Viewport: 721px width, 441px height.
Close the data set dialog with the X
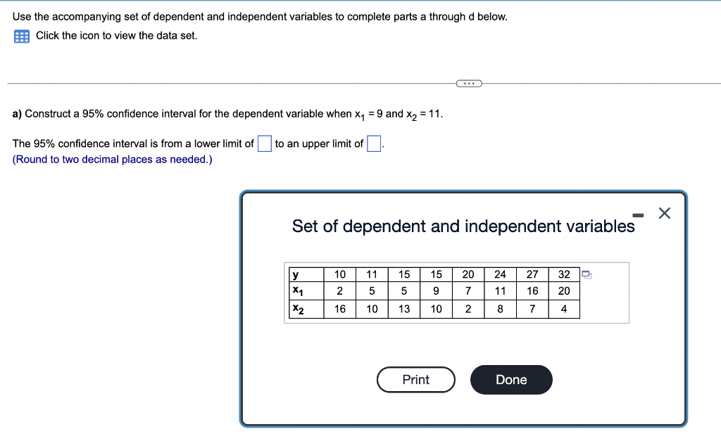663,213
